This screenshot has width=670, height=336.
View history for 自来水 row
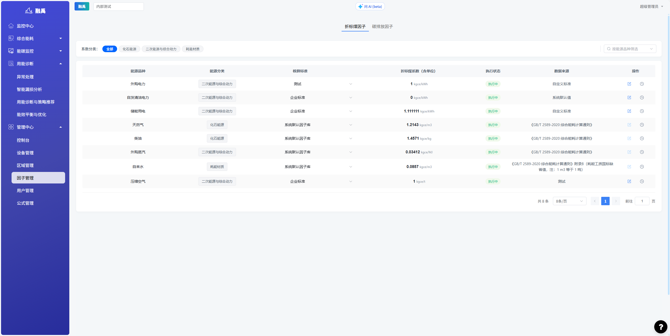coord(642,167)
